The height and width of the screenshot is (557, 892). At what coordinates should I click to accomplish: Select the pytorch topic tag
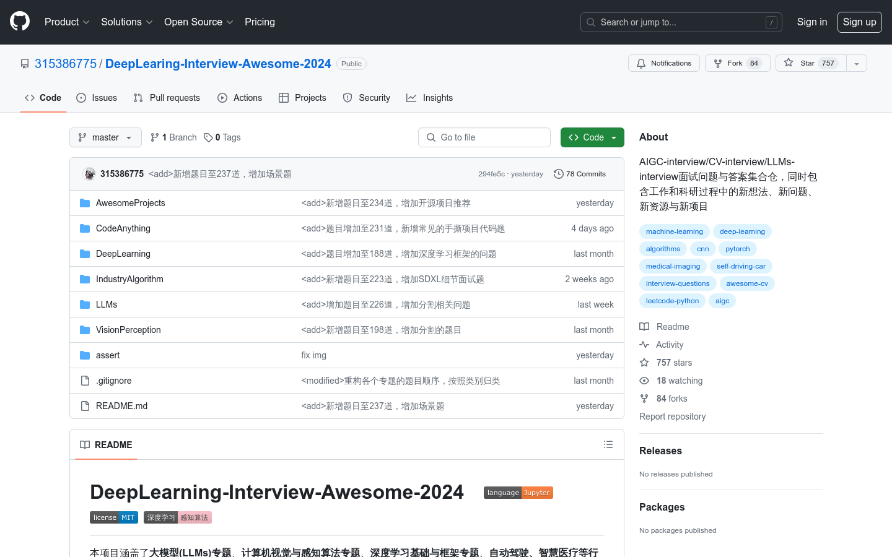pyautogui.click(x=738, y=249)
